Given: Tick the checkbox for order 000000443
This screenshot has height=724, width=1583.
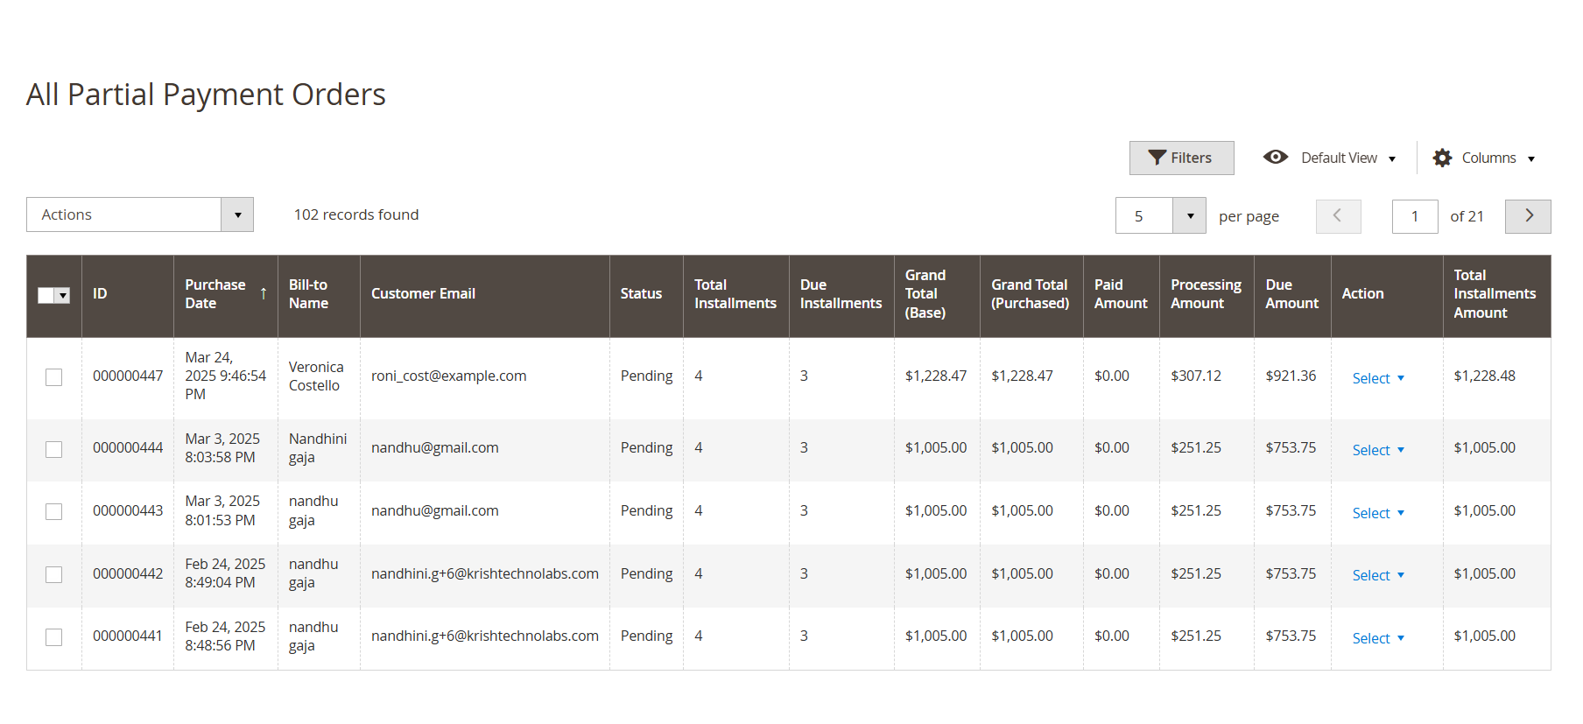Looking at the screenshot, I should pos(54,511).
